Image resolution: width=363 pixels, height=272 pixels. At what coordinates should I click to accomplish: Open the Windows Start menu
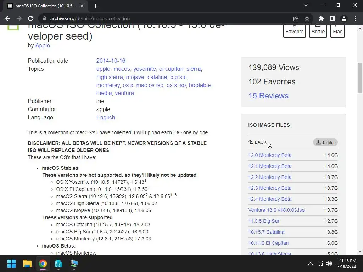click(11, 263)
